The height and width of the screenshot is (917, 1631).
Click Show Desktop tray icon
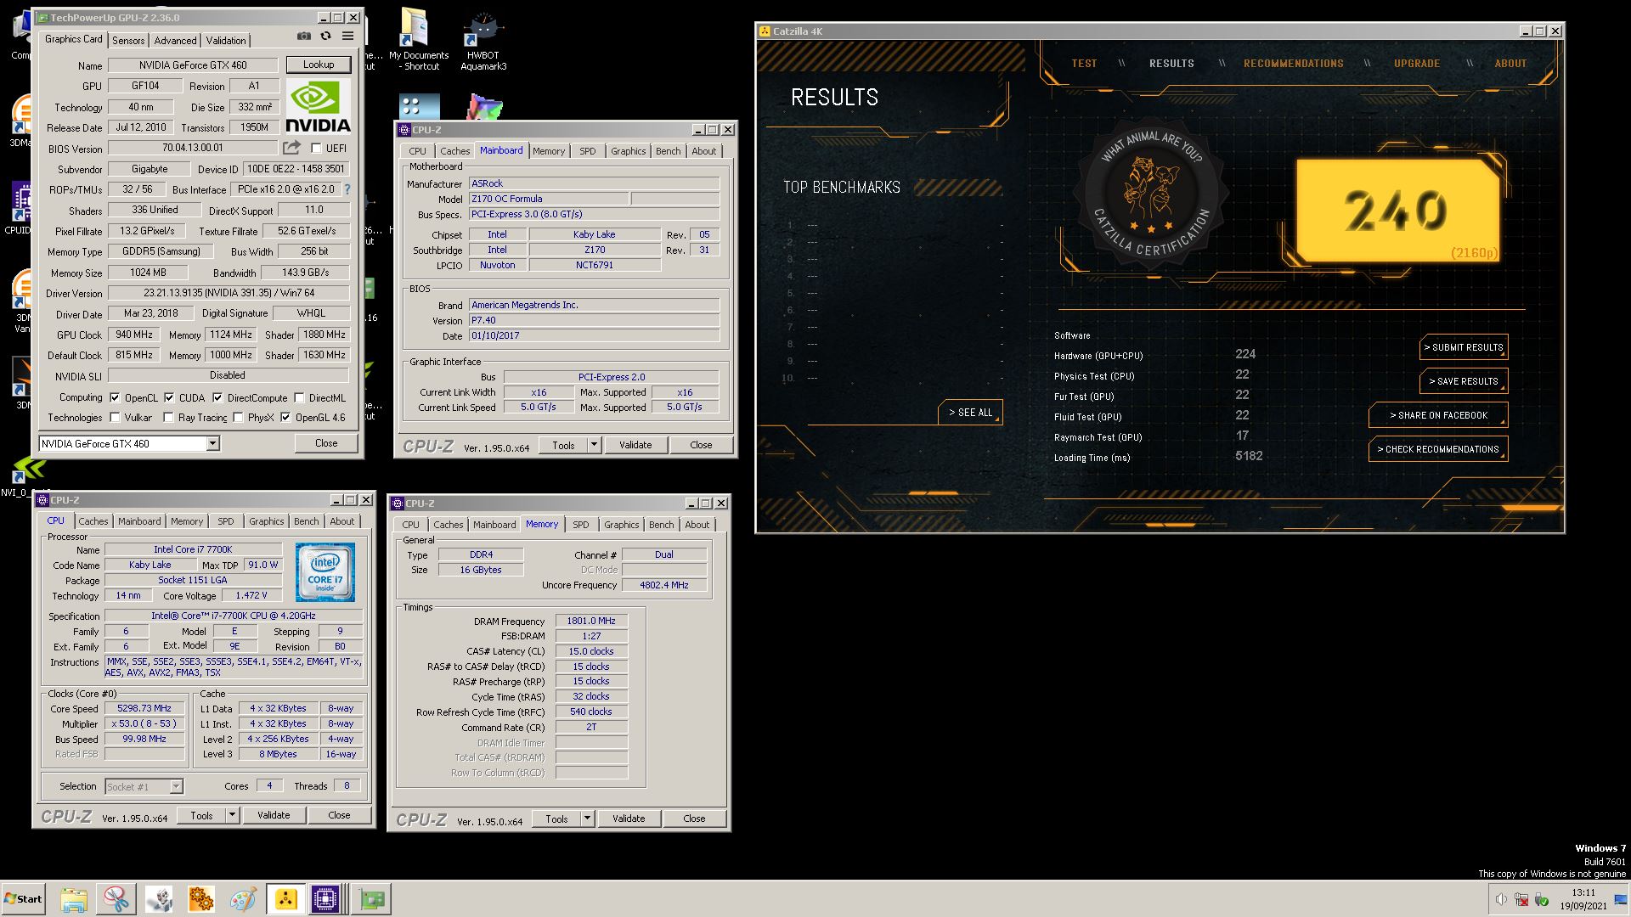click(x=1621, y=899)
